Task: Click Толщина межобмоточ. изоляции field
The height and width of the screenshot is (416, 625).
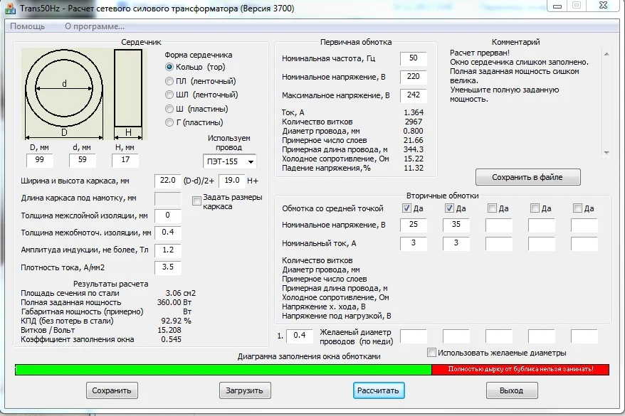Action: [168, 233]
